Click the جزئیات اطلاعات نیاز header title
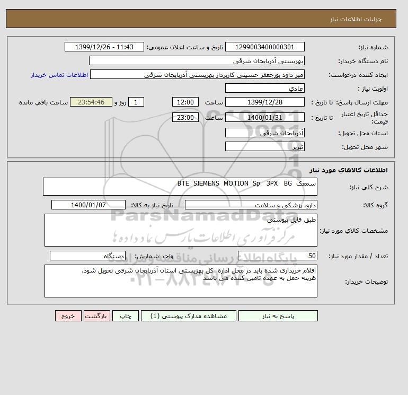This screenshot has height=395, width=408. pyautogui.click(x=356, y=19)
